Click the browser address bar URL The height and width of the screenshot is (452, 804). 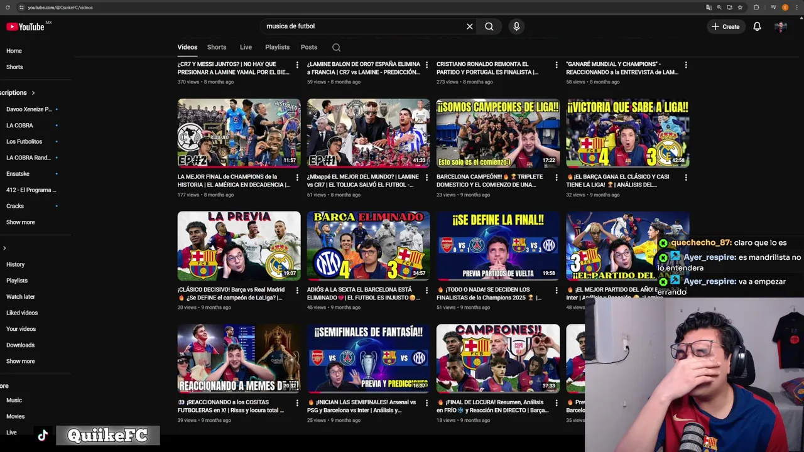point(60,8)
